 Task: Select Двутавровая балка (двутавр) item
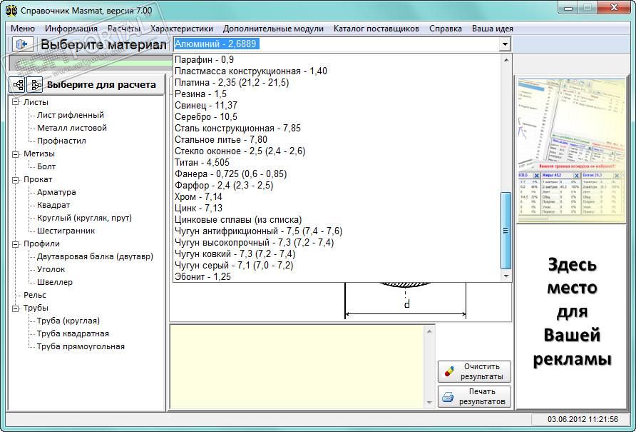95,256
